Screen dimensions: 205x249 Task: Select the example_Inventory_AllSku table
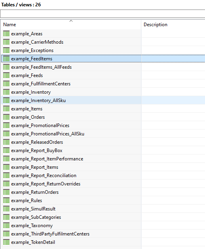pos(103,100)
